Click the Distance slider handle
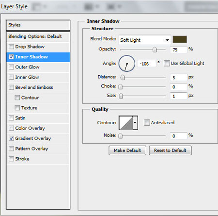 point(123,78)
